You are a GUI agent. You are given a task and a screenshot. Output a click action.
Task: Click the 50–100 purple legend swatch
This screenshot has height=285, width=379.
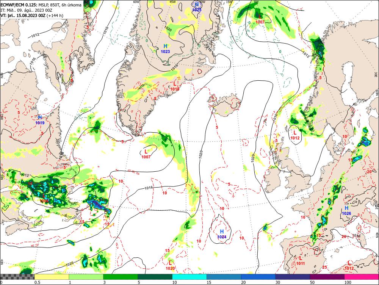[x=327, y=277]
